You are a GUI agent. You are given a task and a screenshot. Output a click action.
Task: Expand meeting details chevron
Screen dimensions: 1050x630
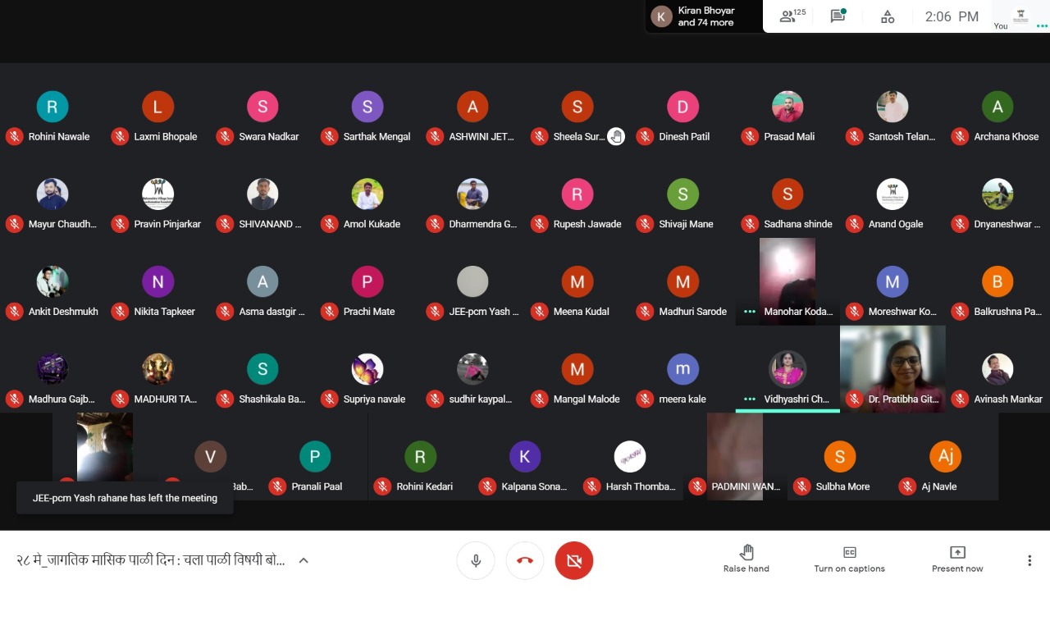point(304,561)
